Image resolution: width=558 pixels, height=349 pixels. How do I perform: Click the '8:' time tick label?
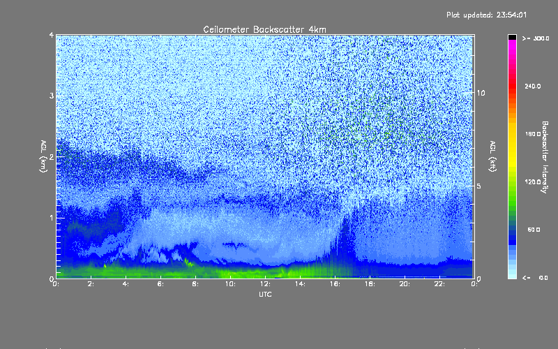click(196, 284)
